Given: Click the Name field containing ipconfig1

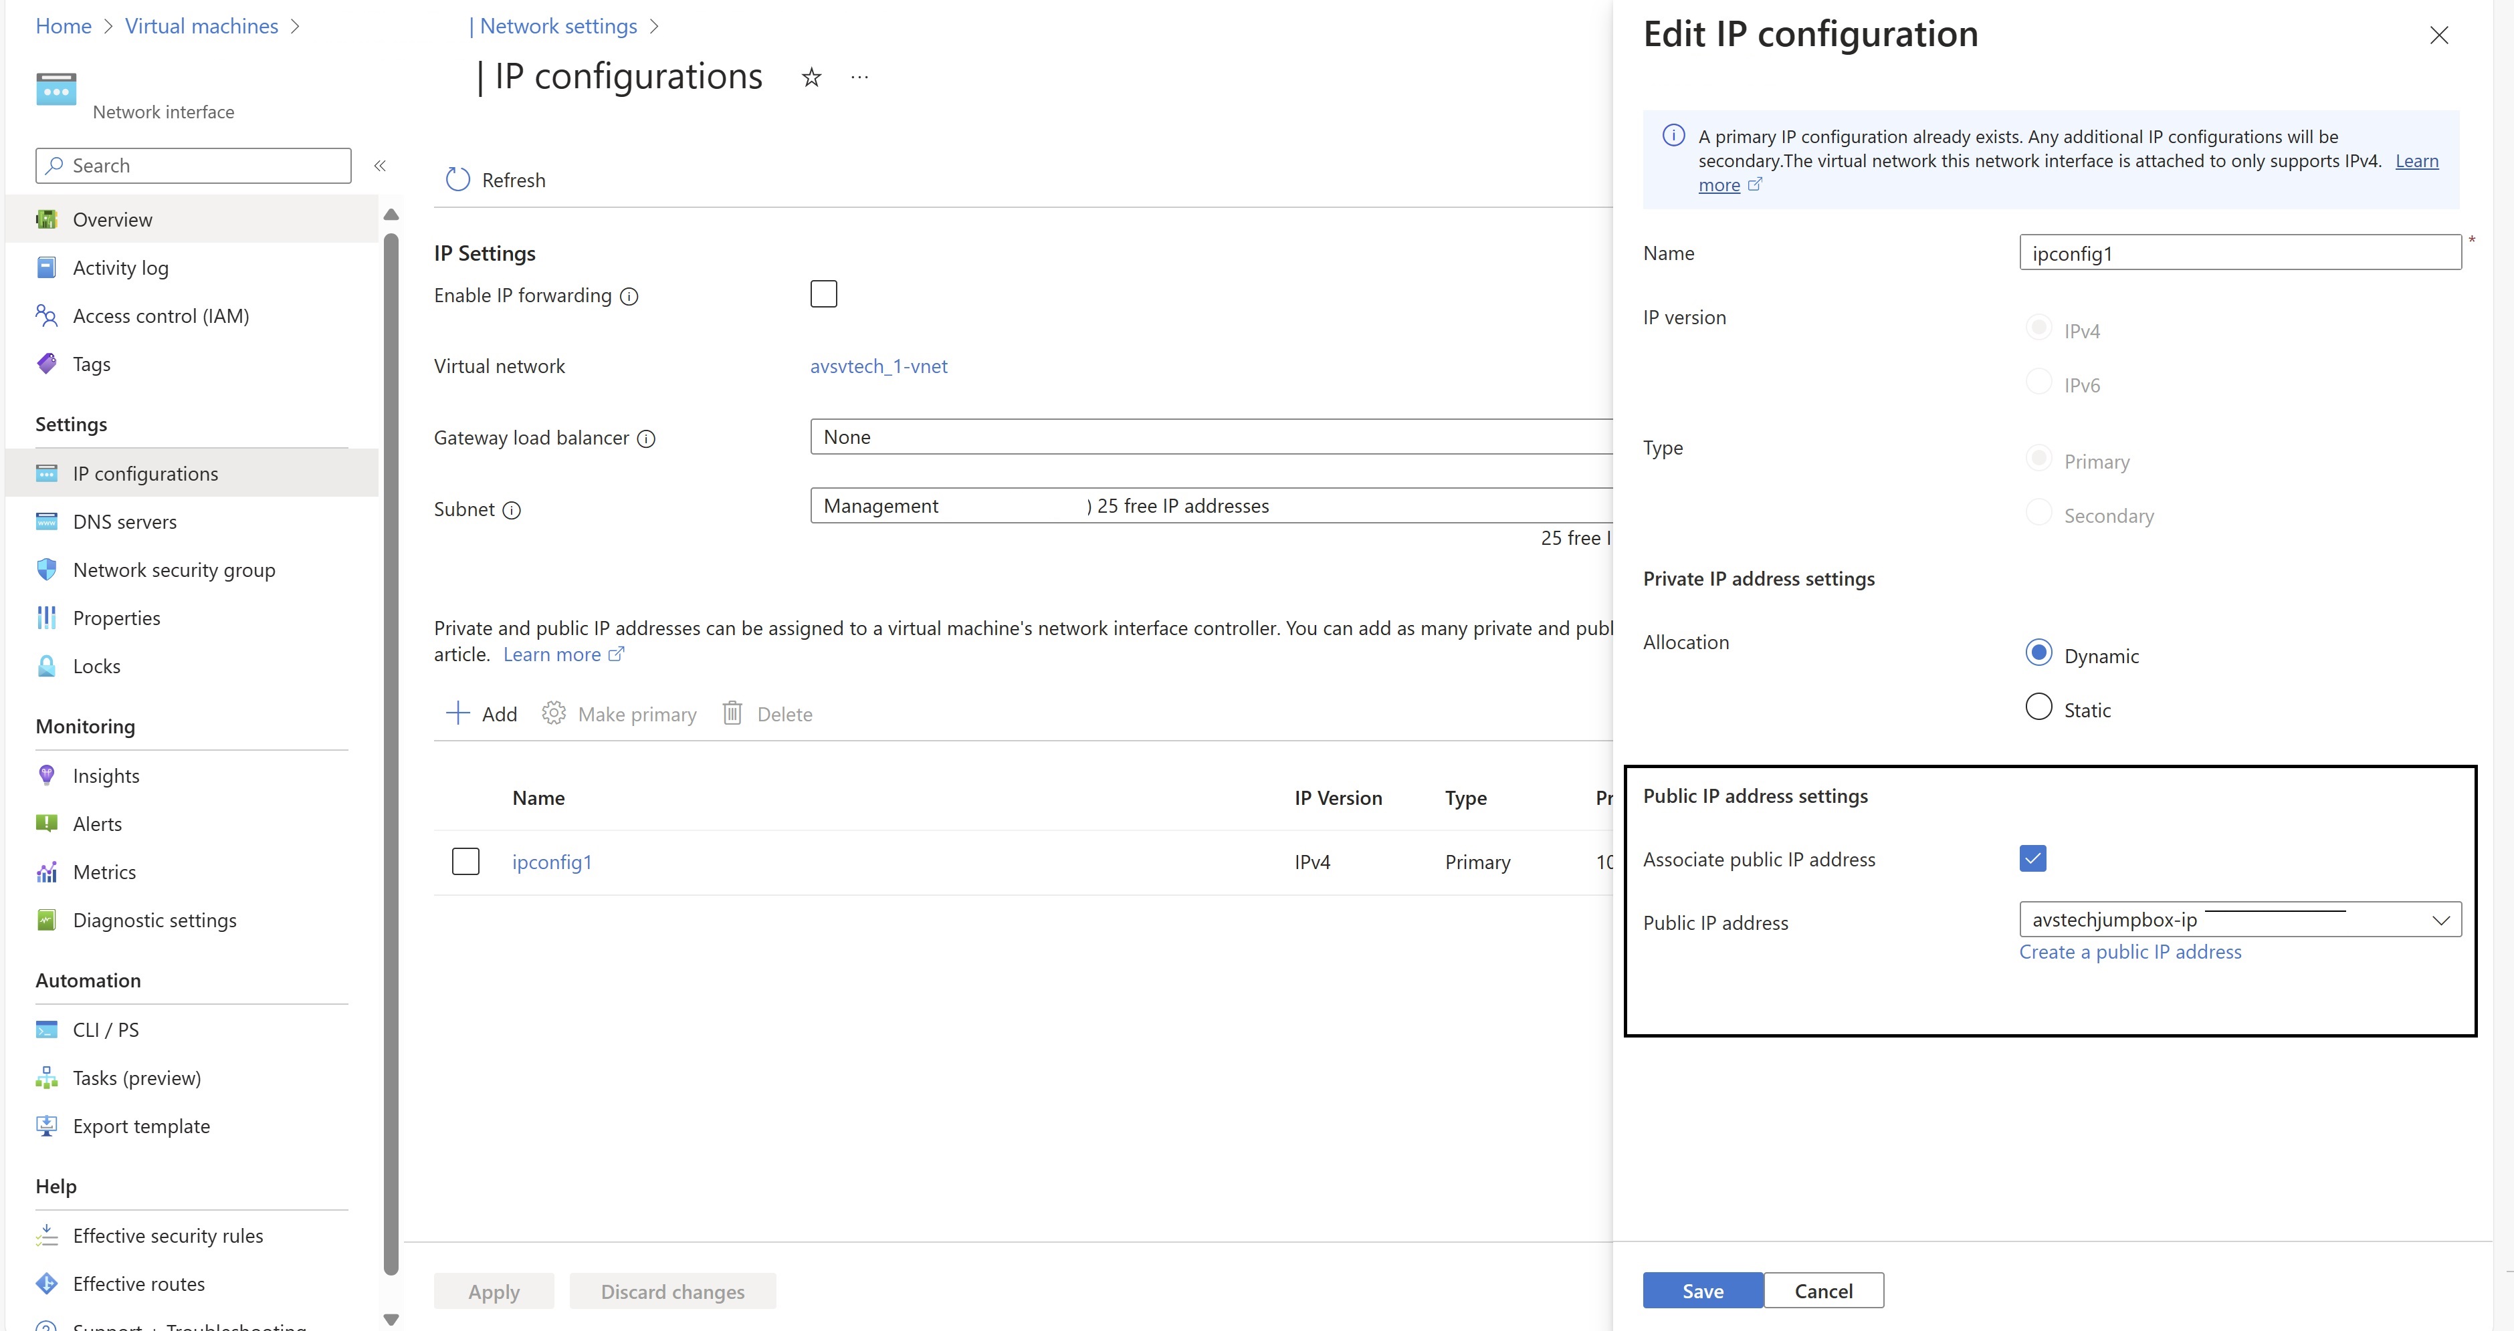Looking at the screenshot, I should tap(2238, 253).
